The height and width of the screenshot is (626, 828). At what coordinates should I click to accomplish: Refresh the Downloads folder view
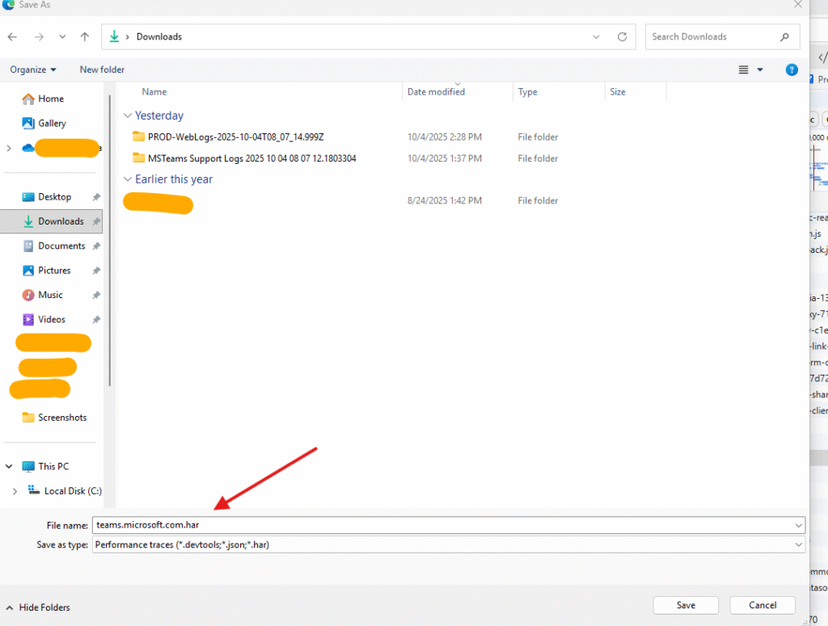[x=622, y=36]
